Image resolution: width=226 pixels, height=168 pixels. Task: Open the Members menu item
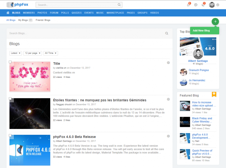(x=29, y=13)
